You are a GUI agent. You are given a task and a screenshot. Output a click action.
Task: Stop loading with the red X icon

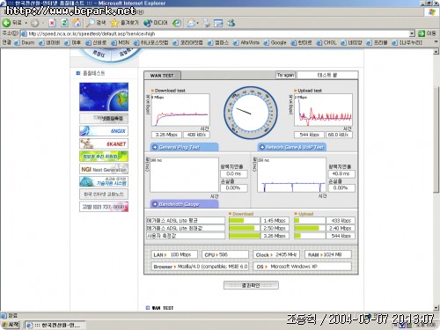coord(52,23)
